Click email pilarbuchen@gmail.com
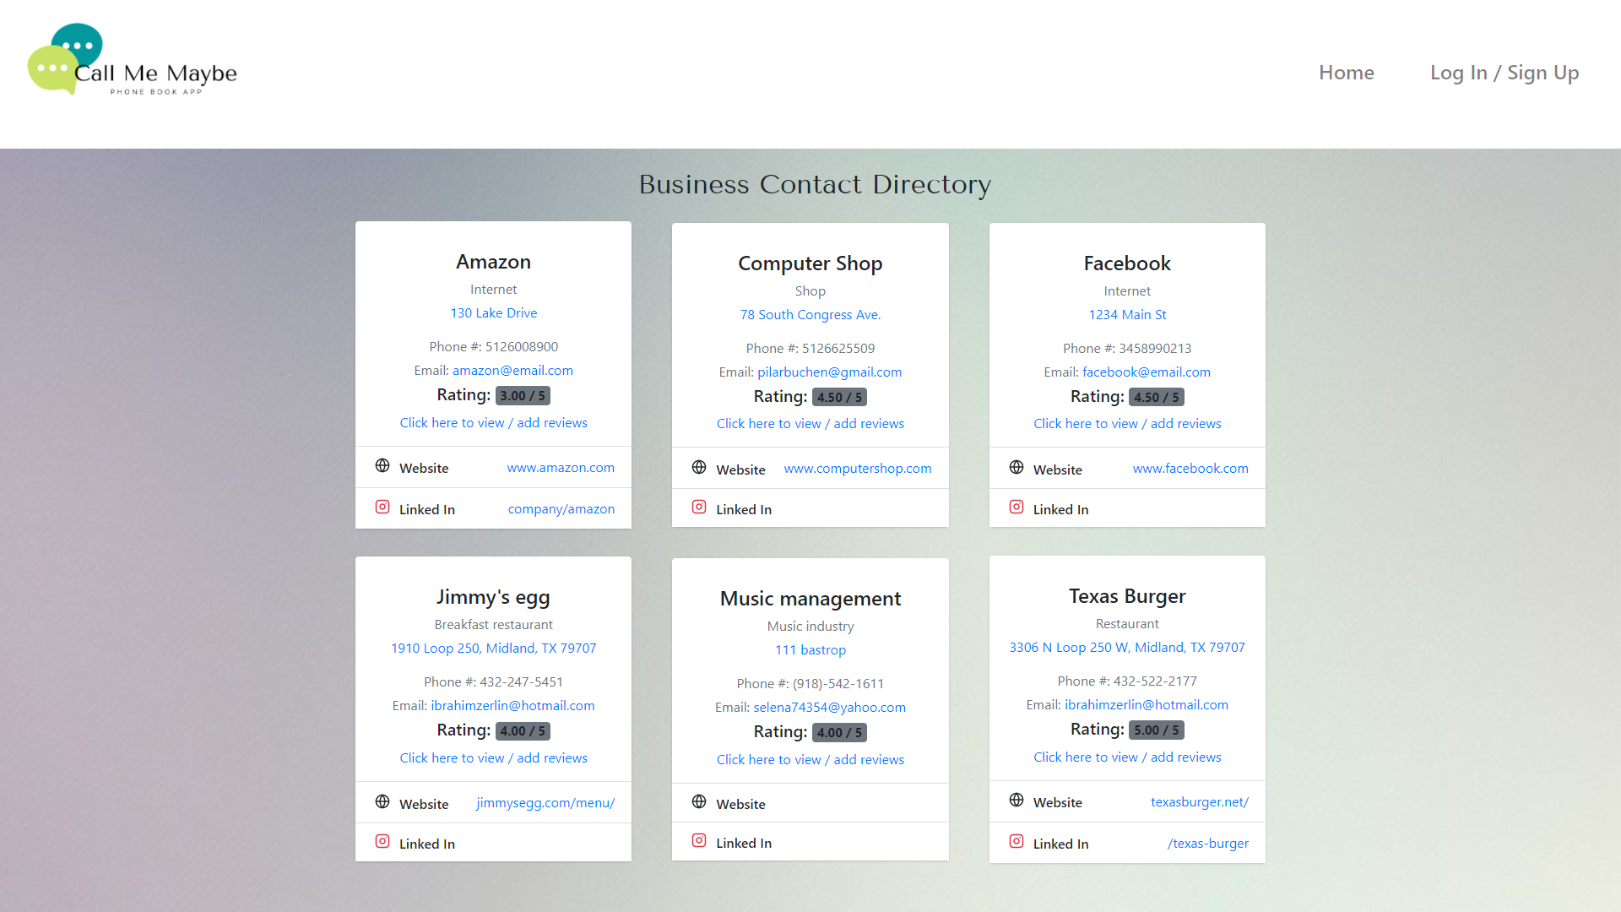The width and height of the screenshot is (1621, 912). point(829,372)
